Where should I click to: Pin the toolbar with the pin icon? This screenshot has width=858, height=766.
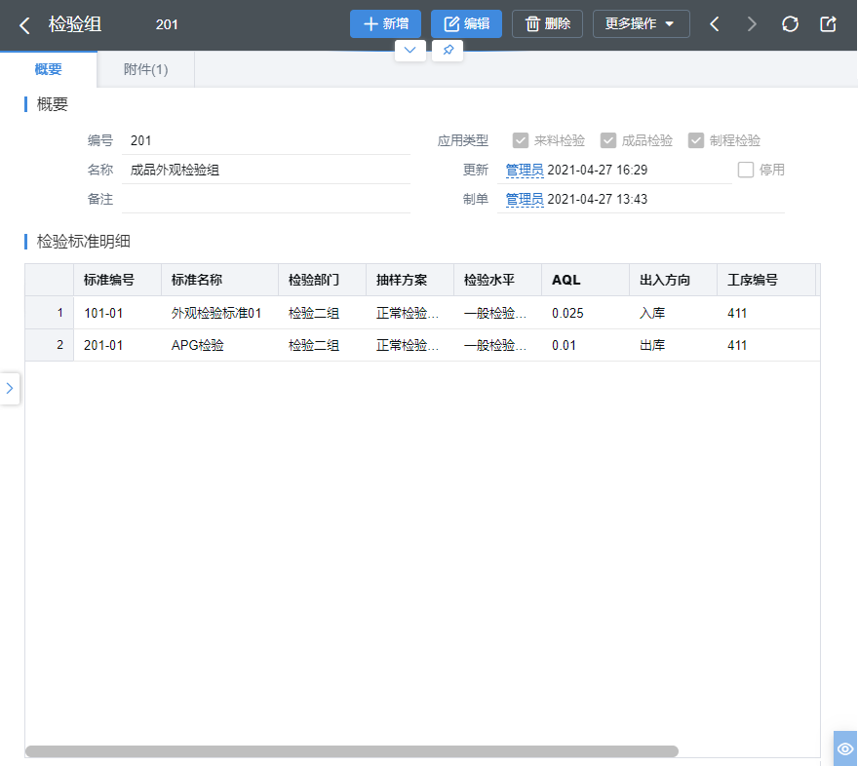[x=448, y=51]
